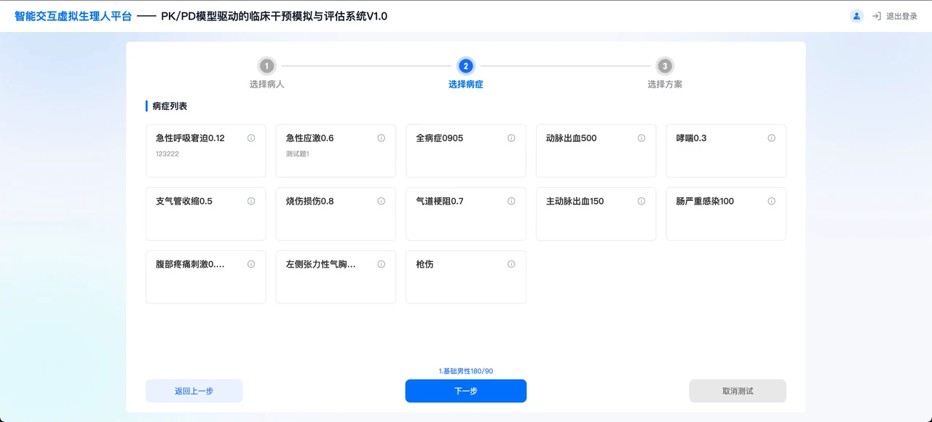
Task: Click the 测试题1 description text
Action: tap(298, 154)
